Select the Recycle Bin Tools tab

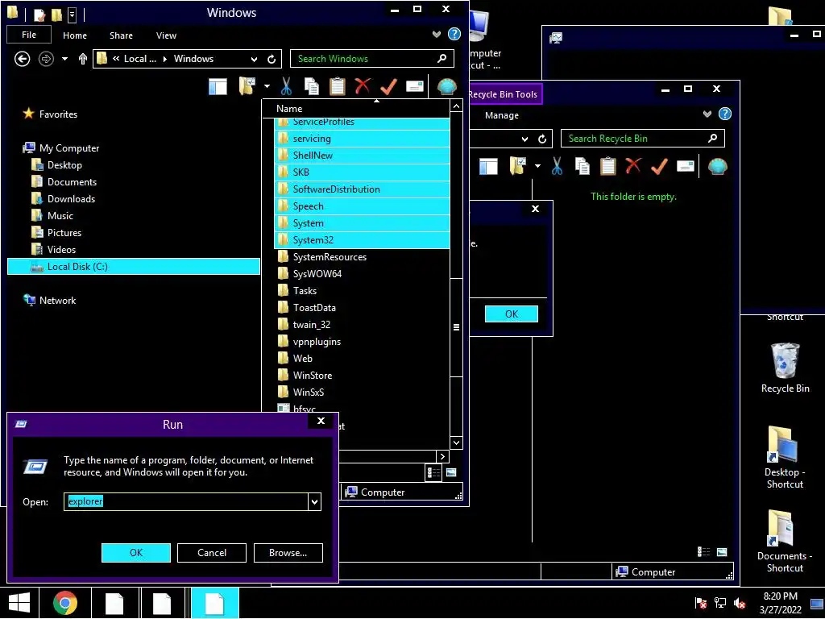tap(504, 94)
